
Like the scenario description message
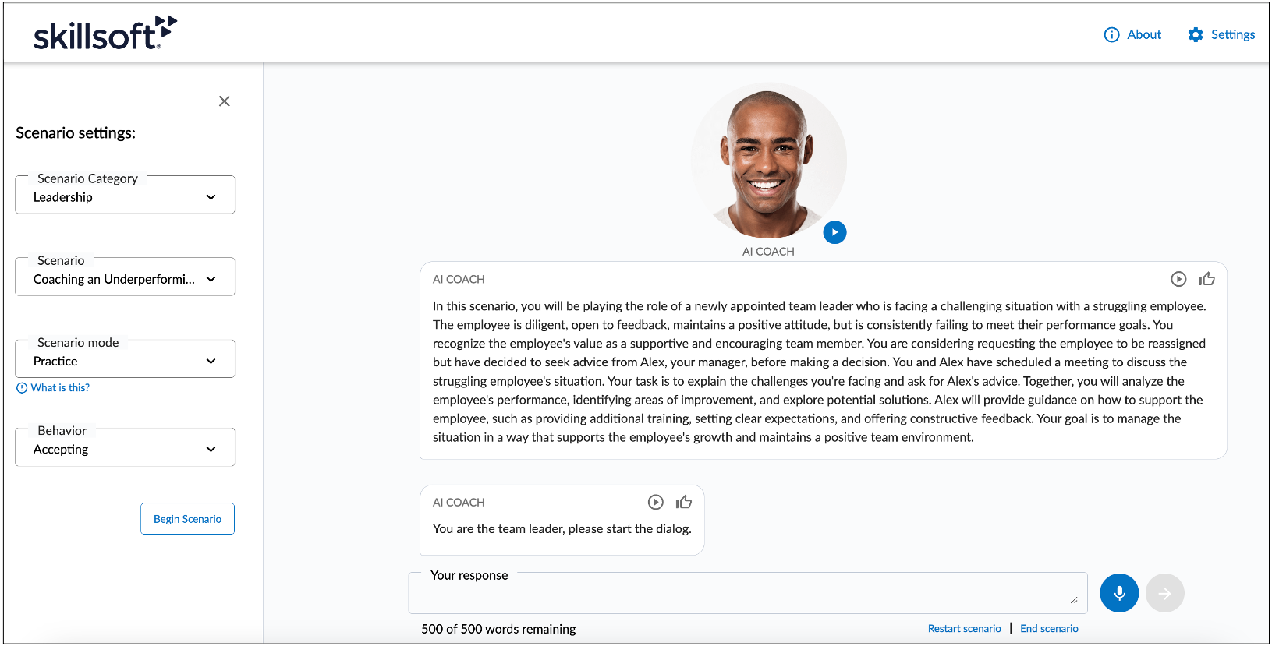[1207, 279]
